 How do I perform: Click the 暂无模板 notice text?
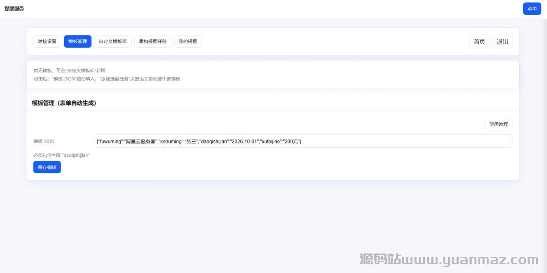point(69,70)
